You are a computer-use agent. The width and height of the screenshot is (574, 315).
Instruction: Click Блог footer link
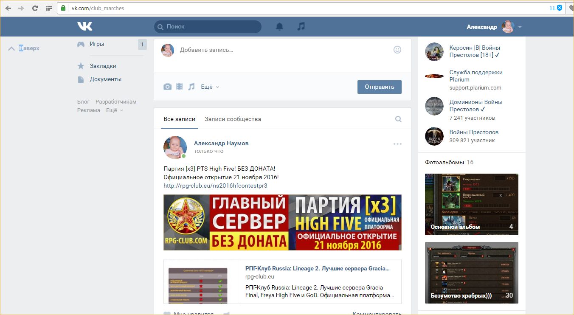[x=83, y=102]
